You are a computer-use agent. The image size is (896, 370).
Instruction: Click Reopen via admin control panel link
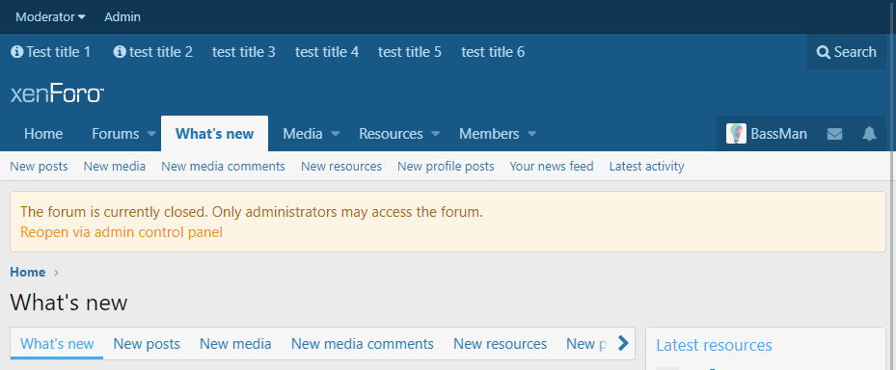coord(122,232)
